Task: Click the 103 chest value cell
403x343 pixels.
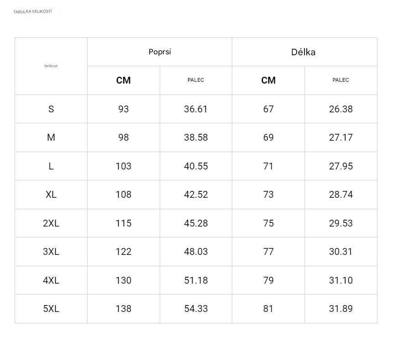Action: tap(123, 166)
